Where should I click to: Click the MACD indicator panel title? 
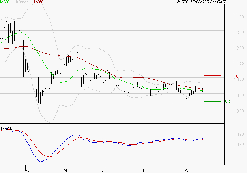click(7, 129)
